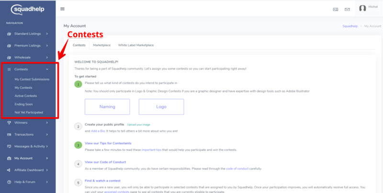This screenshot has height=193, width=383.
Task: Expand the Standard Listings menu
Action: coord(28,34)
